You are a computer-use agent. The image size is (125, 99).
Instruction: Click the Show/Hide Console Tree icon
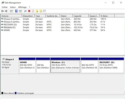11,11
